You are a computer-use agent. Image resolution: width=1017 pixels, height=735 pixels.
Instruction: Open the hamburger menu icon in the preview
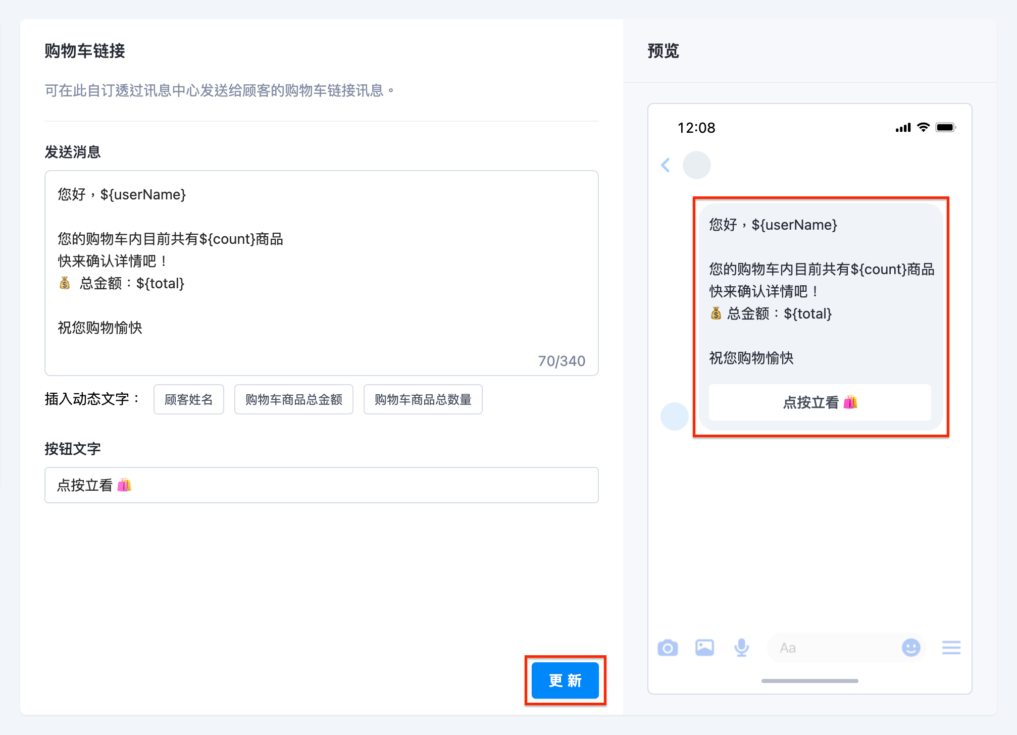pos(951,648)
